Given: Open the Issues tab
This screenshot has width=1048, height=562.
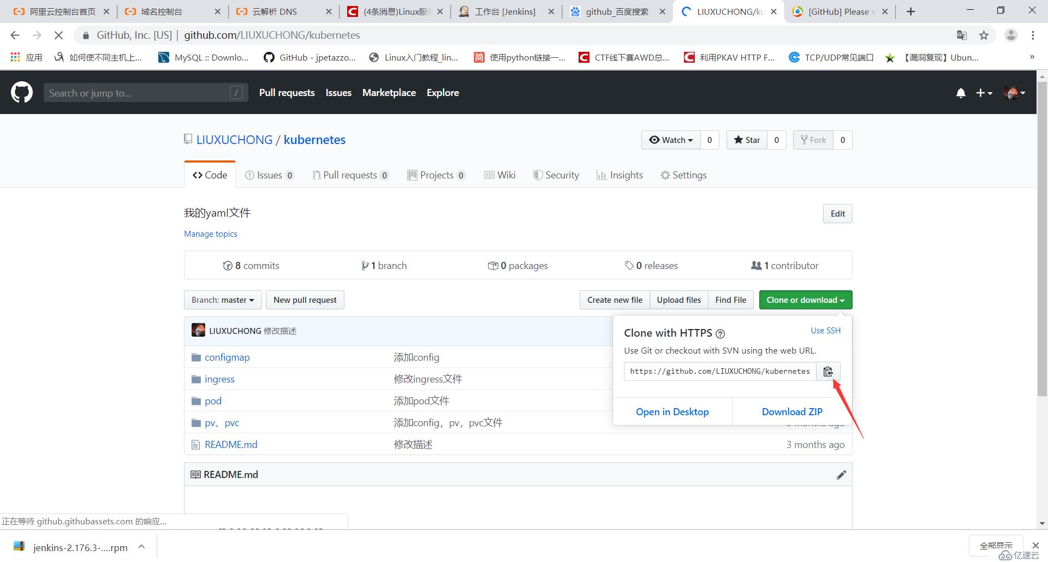Looking at the screenshot, I should (270, 175).
